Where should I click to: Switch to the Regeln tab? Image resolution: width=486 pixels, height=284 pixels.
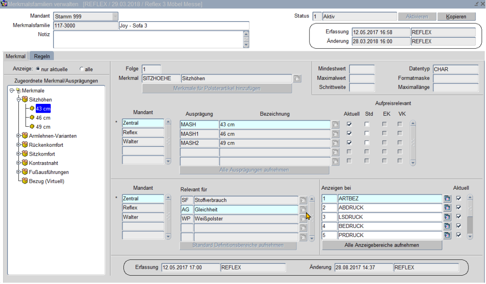[x=42, y=56]
